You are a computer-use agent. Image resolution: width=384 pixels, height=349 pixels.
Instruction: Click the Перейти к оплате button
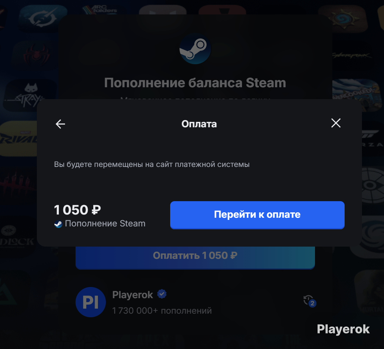tap(257, 215)
